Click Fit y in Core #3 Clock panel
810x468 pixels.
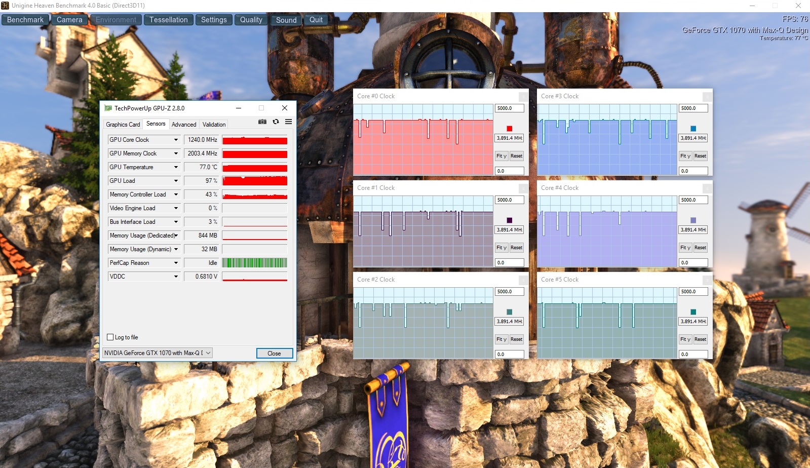(685, 156)
